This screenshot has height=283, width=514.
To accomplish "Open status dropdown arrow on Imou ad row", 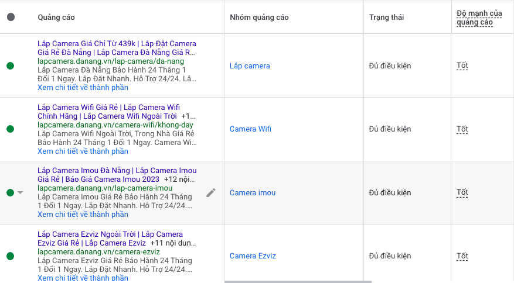I will [x=21, y=193].
